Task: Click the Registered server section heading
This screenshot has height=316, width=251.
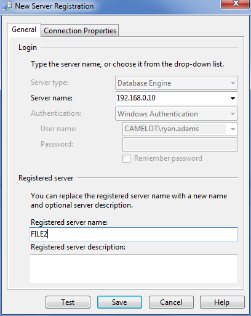Action: click(x=46, y=178)
